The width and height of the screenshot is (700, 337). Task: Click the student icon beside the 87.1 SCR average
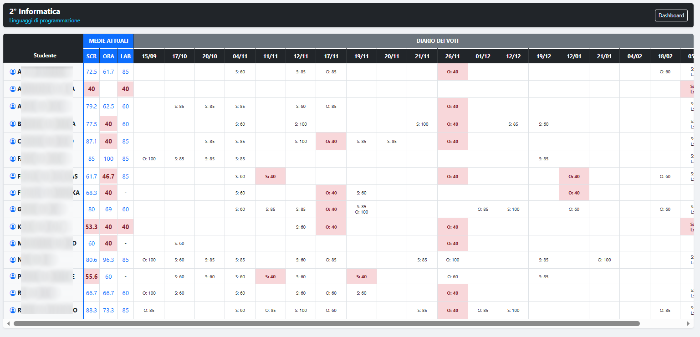coord(13,141)
